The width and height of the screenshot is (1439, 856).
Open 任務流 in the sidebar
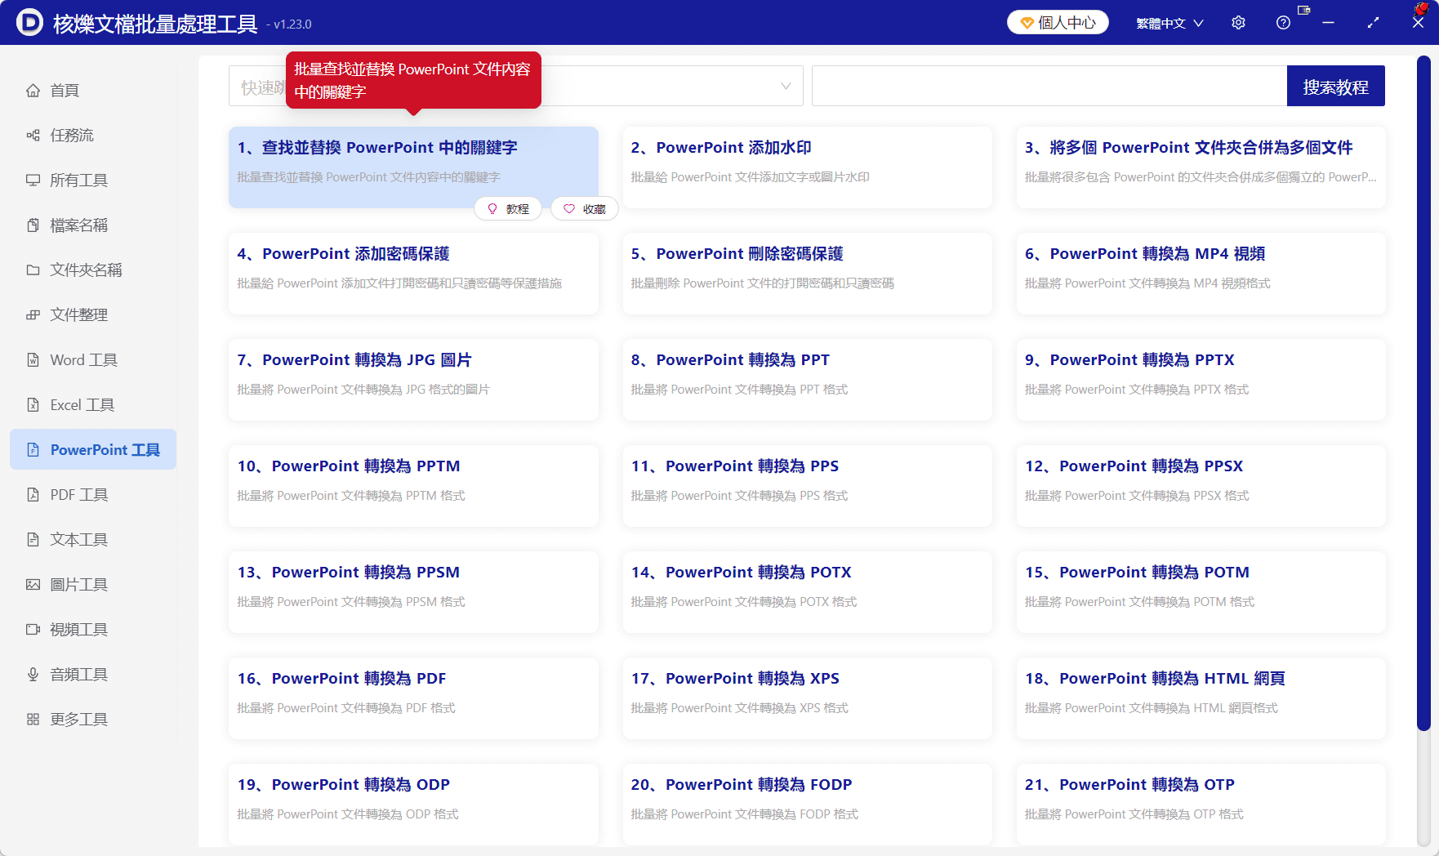(93, 136)
